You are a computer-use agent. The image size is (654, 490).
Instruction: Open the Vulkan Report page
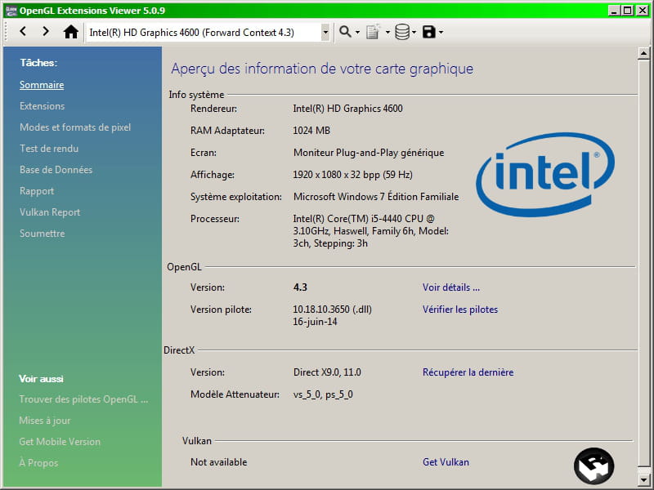click(x=50, y=212)
